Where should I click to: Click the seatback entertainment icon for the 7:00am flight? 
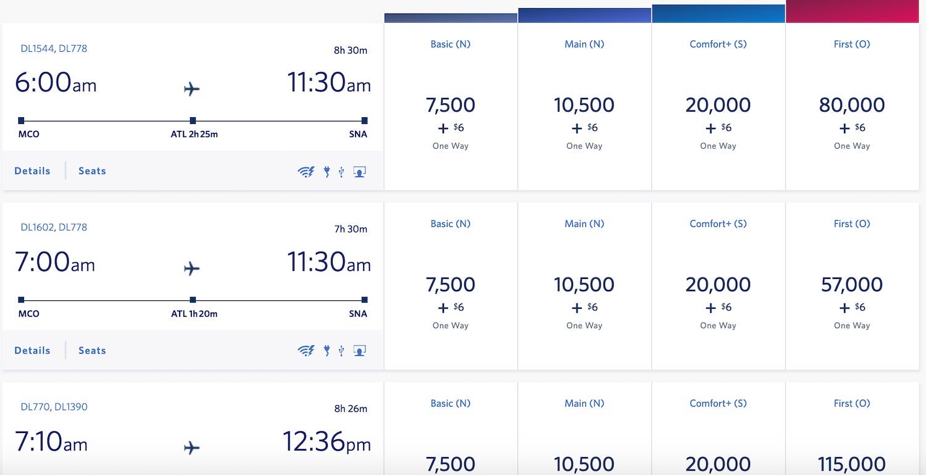coord(359,350)
